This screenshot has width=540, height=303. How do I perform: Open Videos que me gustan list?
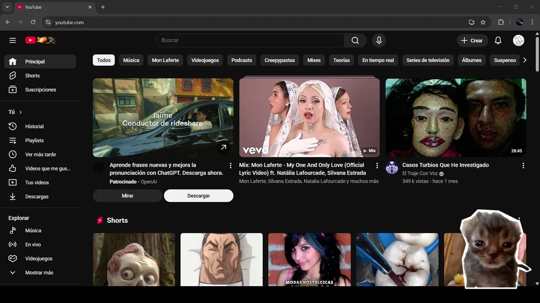coord(40,168)
